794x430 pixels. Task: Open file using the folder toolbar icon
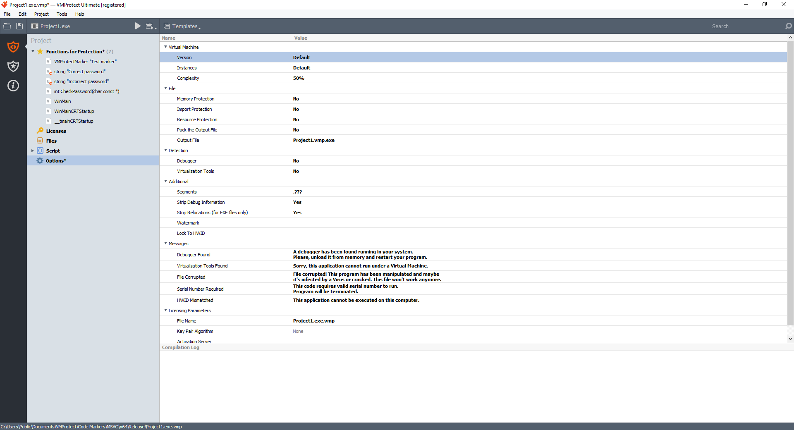click(x=7, y=26)
